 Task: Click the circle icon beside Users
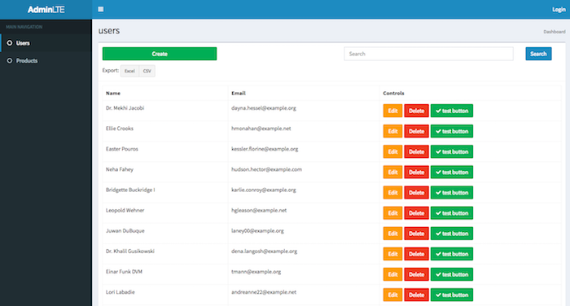(10, 43)
